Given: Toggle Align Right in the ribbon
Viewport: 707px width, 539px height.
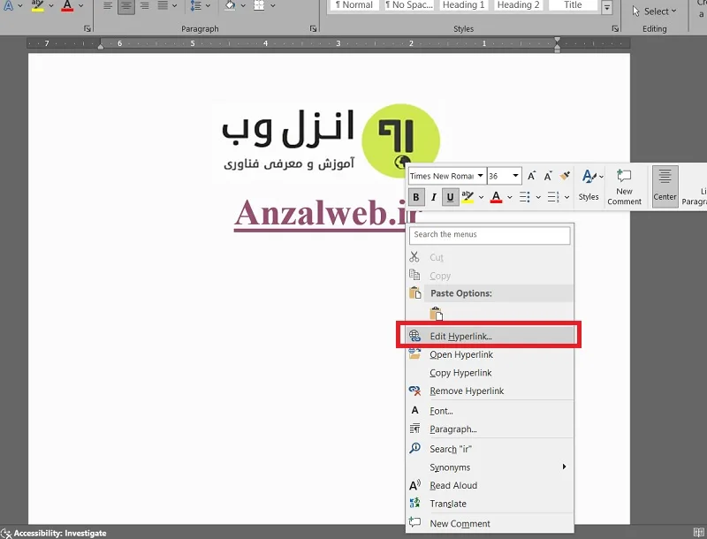Looking at the screenshot, I should [145, 5].
